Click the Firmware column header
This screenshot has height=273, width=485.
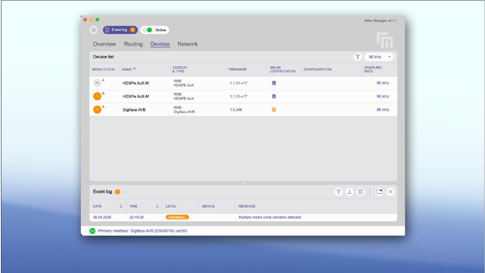pos(238,69)
